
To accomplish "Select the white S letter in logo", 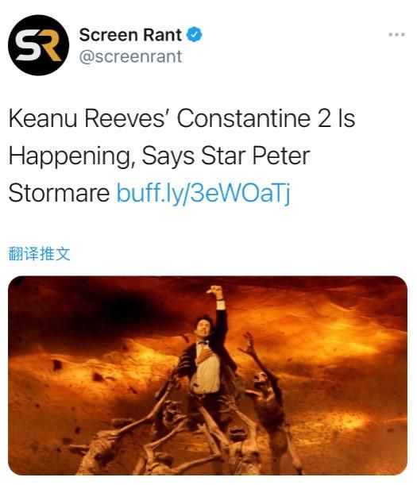I will [28, 46].
